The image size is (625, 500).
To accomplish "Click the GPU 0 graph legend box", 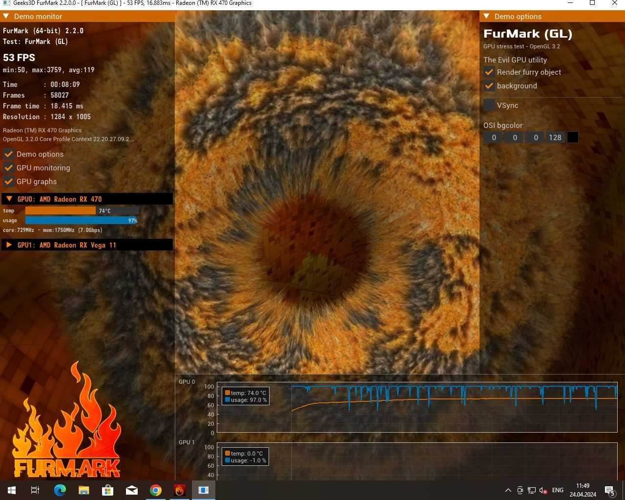I will click(246, 396).
